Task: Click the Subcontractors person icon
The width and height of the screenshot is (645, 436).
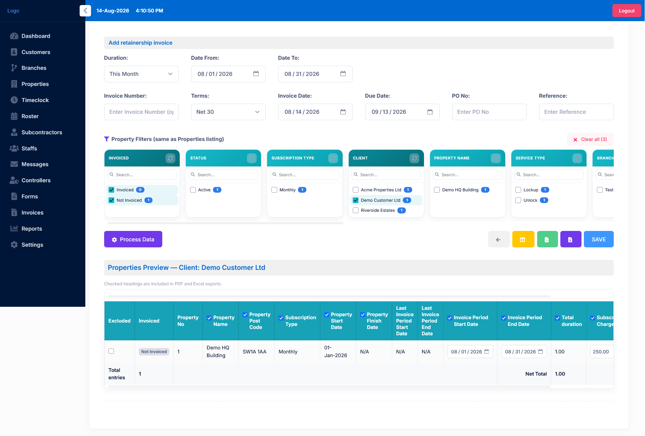Action: click(x=14, y=132)
